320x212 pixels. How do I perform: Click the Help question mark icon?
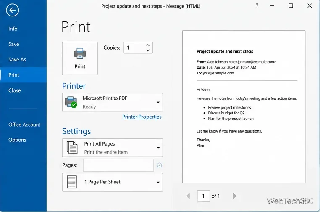click(x=257, y=6)
